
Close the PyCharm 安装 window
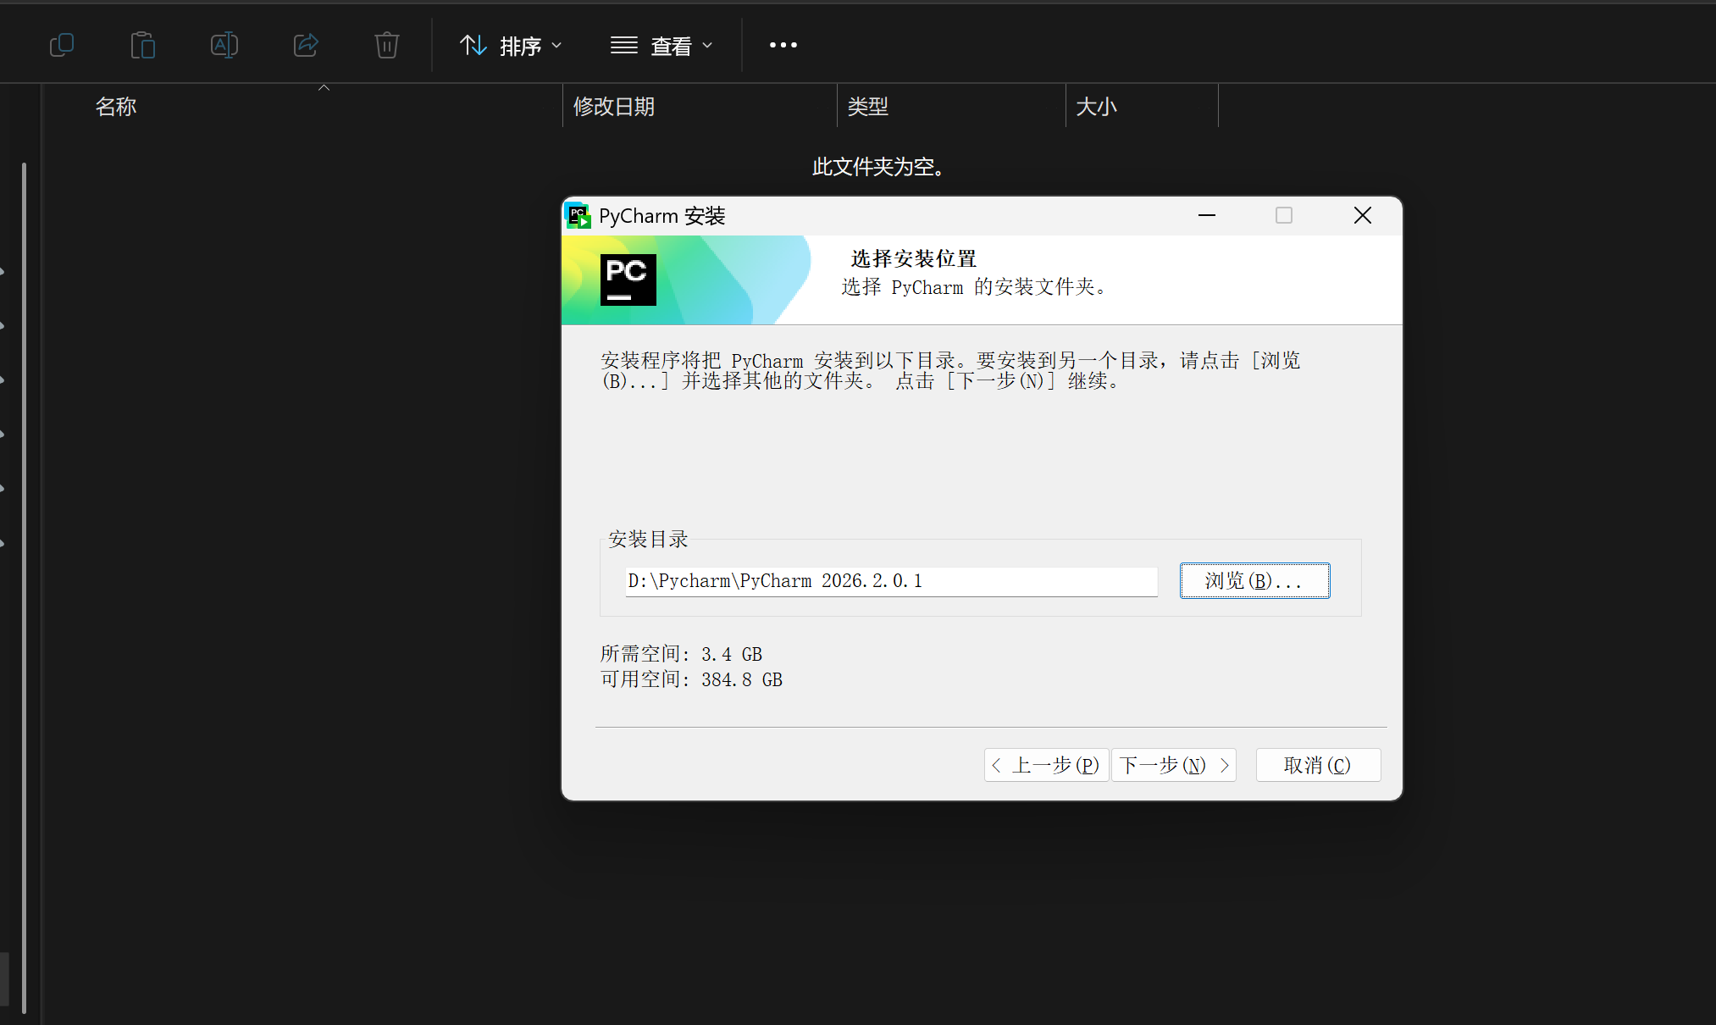(1362, 216)
